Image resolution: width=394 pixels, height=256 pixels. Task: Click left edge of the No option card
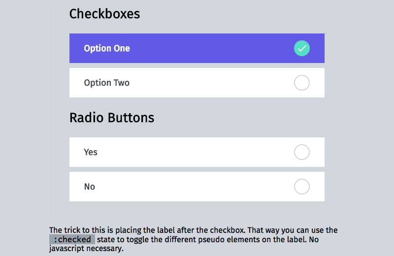click(72, 187)
